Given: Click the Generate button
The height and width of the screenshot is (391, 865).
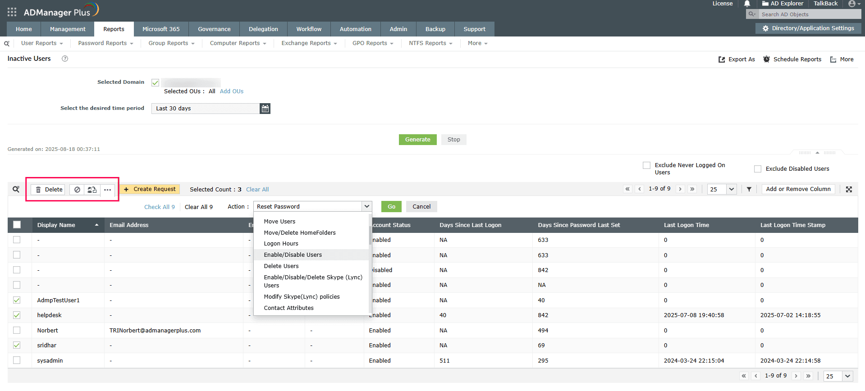Looking at the screenshot, I should 417,140.
